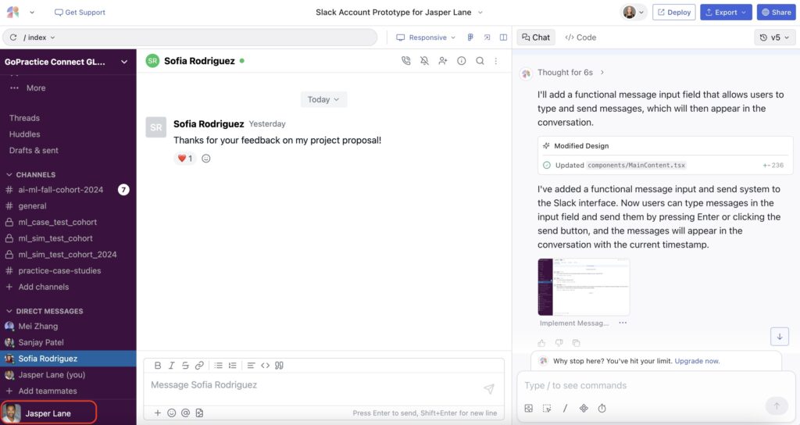Click the Share button
This screenshot has width=800, height=425.
pos(776,12)
